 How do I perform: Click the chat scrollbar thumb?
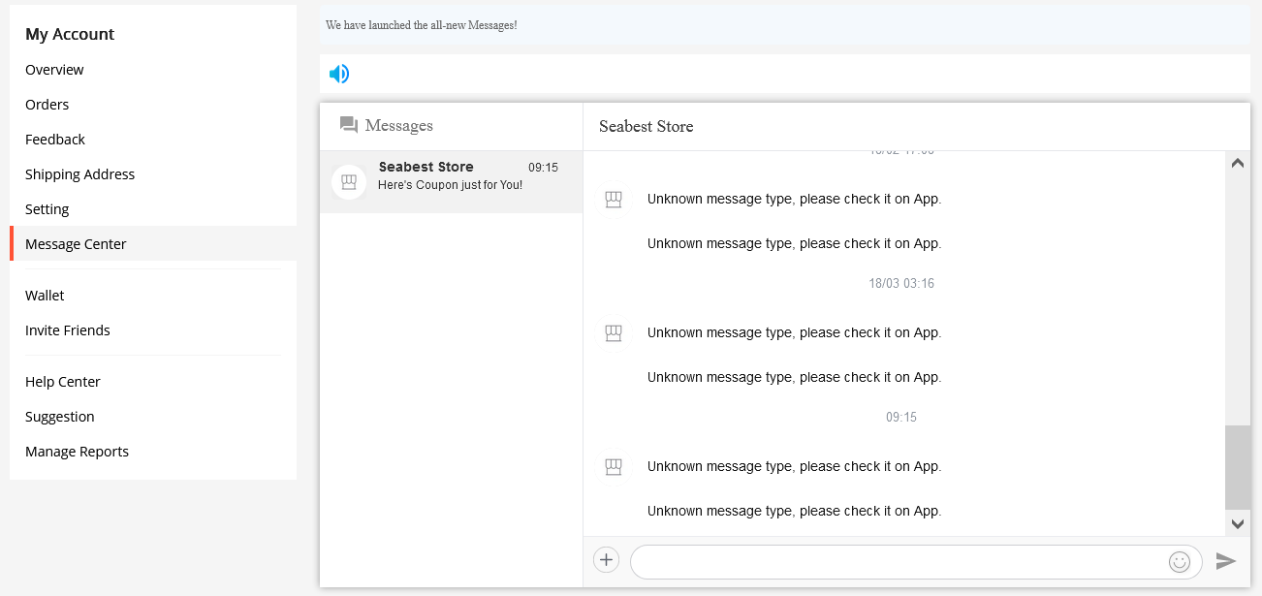1237,467
